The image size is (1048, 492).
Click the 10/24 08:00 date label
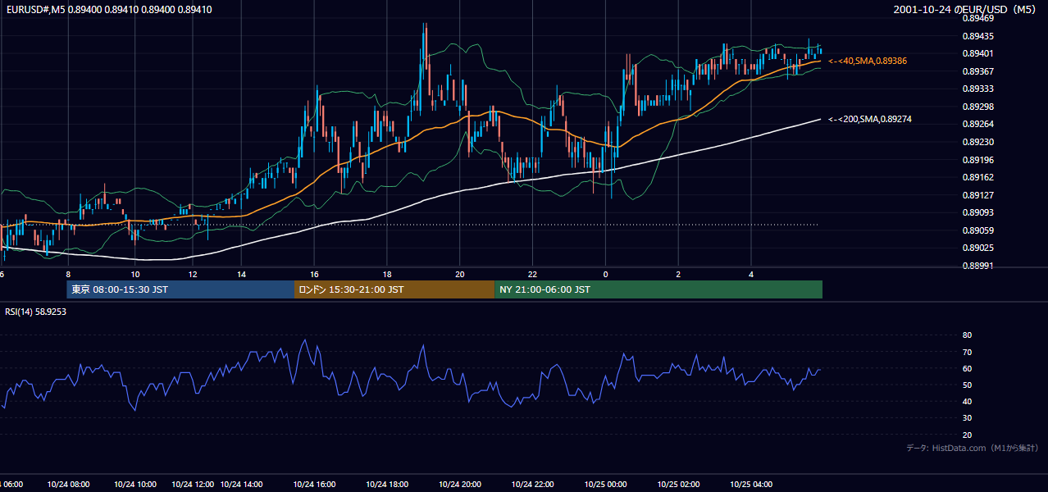[x=68, y=484]
